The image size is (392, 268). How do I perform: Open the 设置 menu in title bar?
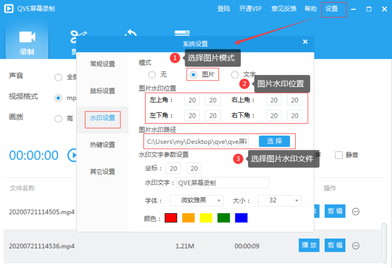point(332,9)
